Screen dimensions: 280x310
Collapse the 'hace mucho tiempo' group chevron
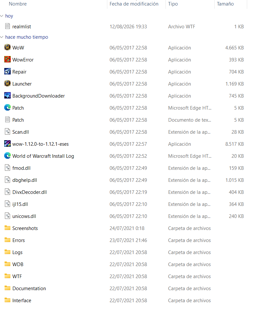2,37
